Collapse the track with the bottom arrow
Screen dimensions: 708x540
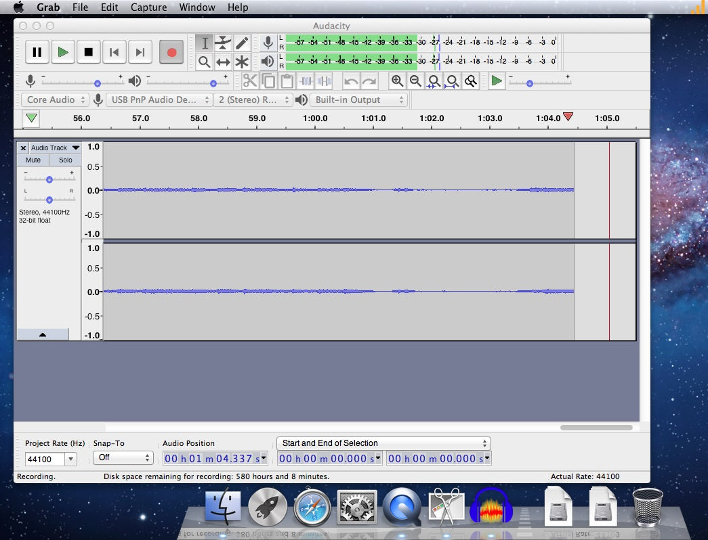(x=43, y=334)
